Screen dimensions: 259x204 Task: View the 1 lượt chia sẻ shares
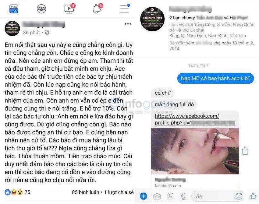119,192
